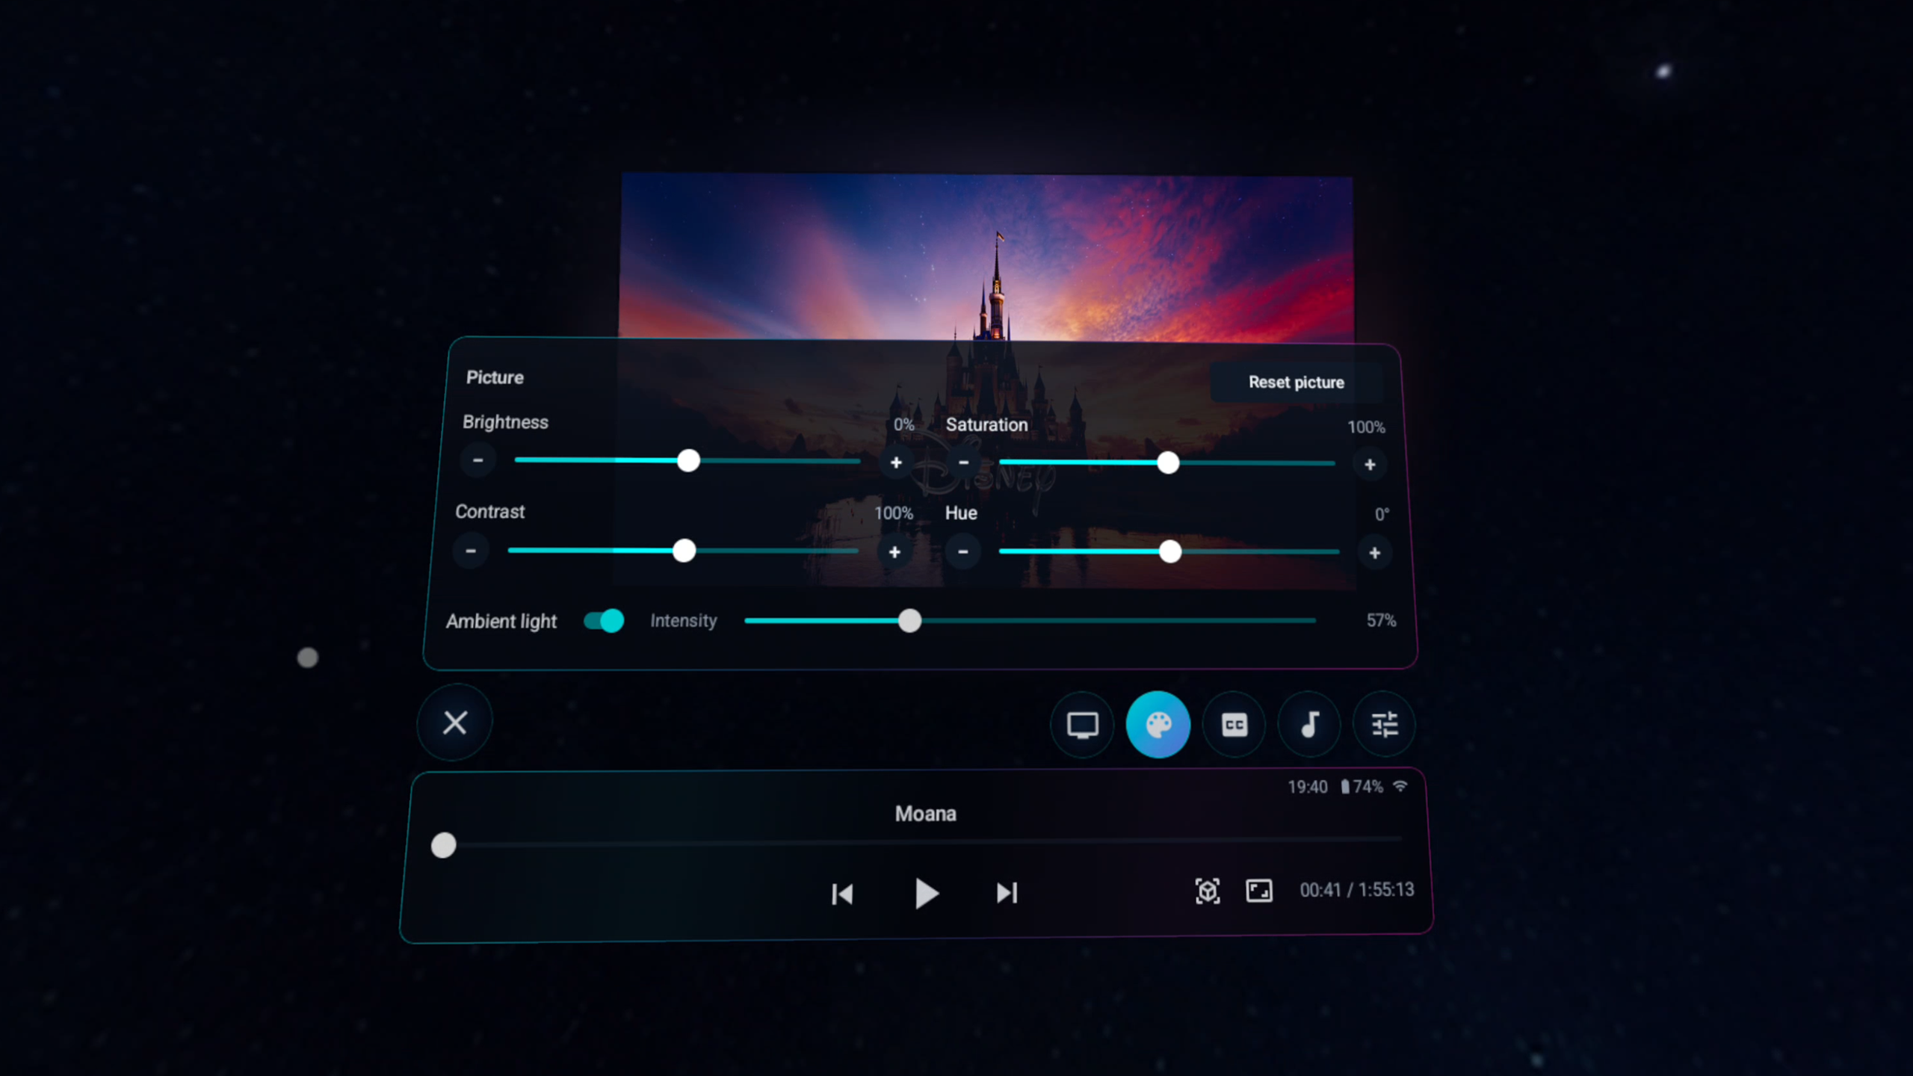Click the Hue slider handle
Image resolution: width=1913 pixels, height=1076 pixels.
click(x=1170, y=552)
